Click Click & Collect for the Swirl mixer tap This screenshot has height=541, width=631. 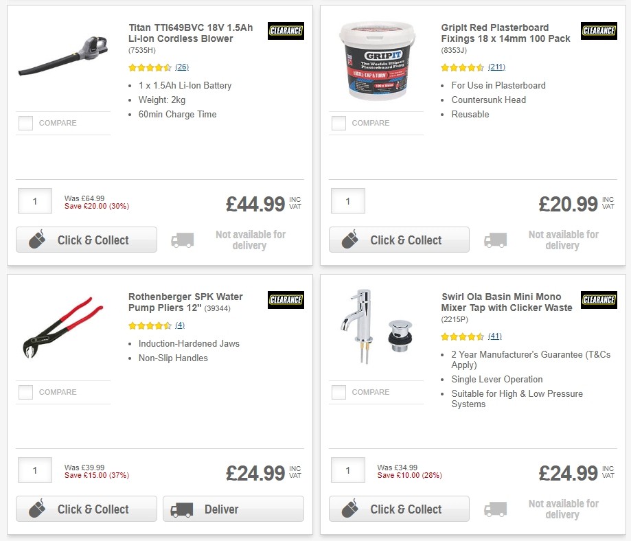399,509
